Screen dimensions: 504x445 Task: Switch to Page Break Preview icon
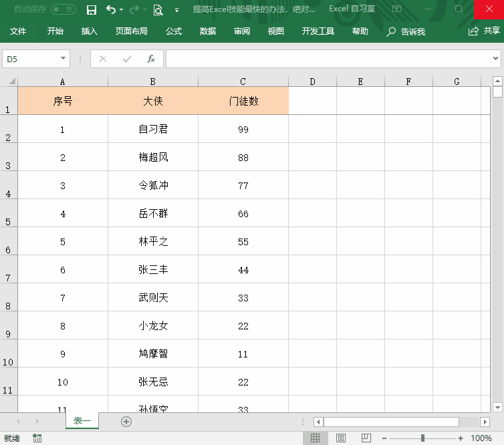coord(366,438)
